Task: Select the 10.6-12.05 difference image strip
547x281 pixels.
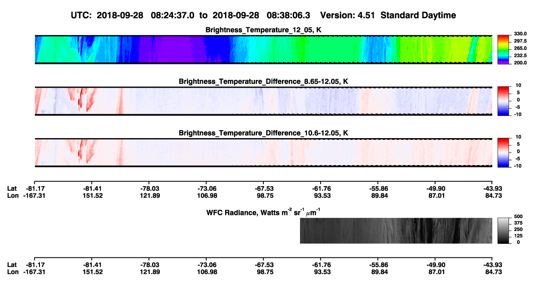Action: 263,152
